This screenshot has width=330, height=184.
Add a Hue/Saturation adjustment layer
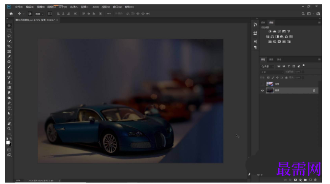(x=268, y=36)
